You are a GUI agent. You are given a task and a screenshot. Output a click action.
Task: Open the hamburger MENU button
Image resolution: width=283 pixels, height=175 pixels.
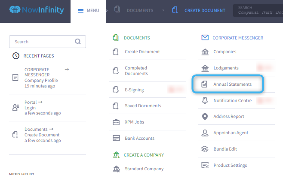(88, 10)
